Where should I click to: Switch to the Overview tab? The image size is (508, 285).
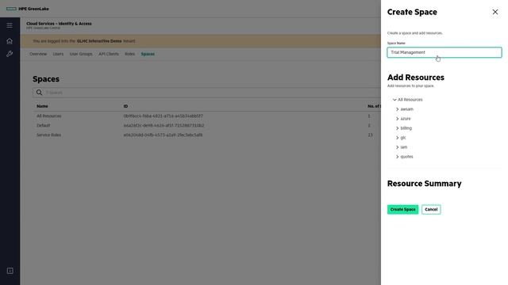point(38,54)
